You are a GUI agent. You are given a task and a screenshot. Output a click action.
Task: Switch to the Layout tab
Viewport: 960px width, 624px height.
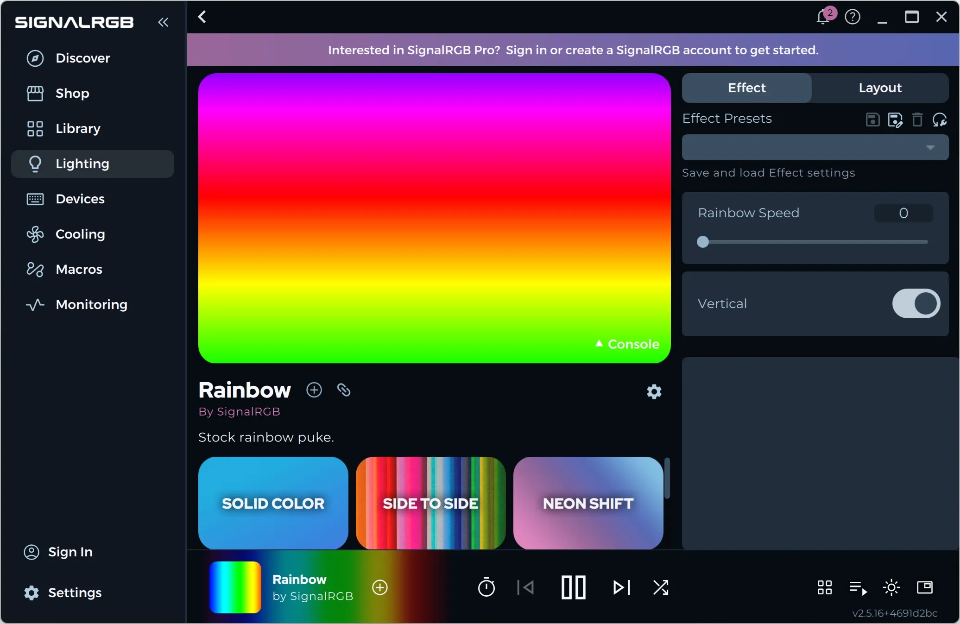pyautogui.click(x=880, y=88)
